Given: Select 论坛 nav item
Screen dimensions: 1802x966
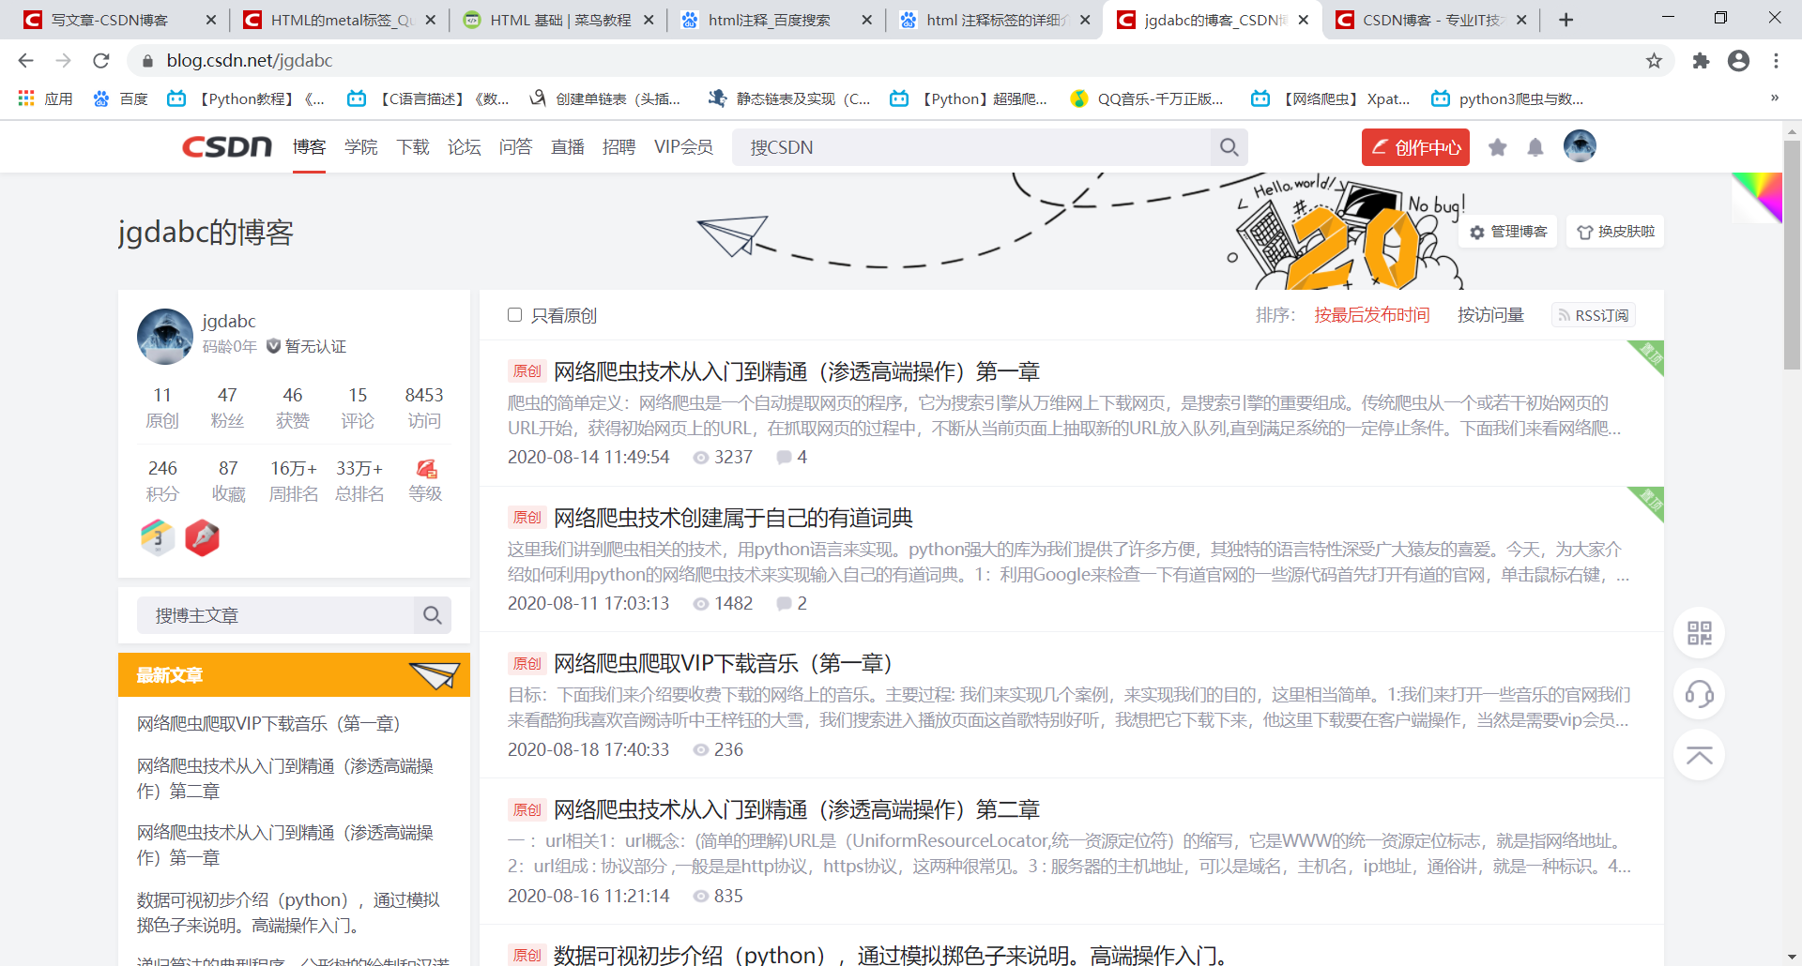Looking at the screenshot, I should coord(464,147).
